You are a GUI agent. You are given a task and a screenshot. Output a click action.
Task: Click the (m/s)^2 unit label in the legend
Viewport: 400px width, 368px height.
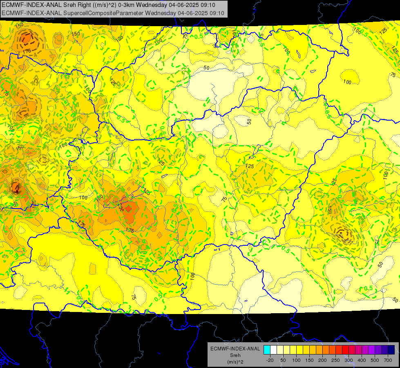[235, 362]
